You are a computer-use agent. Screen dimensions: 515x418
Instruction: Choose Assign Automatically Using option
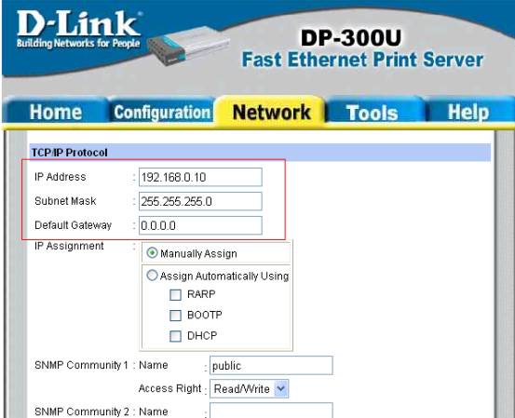[x=152, y=276]
